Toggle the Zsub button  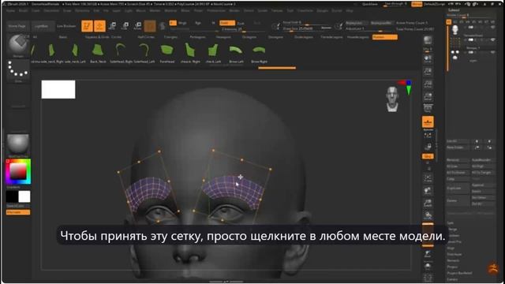pos(241,23)
